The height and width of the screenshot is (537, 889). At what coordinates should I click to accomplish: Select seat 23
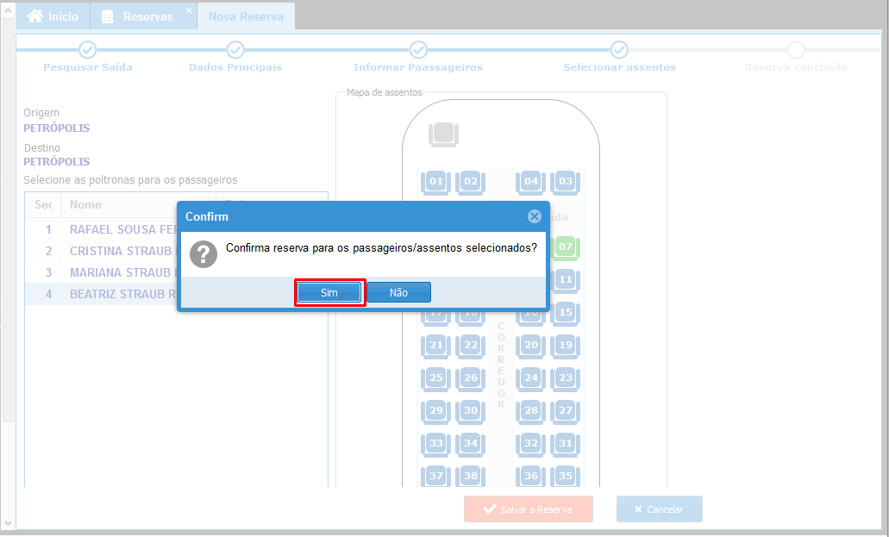pyautogui.click(x=566, y=378)
